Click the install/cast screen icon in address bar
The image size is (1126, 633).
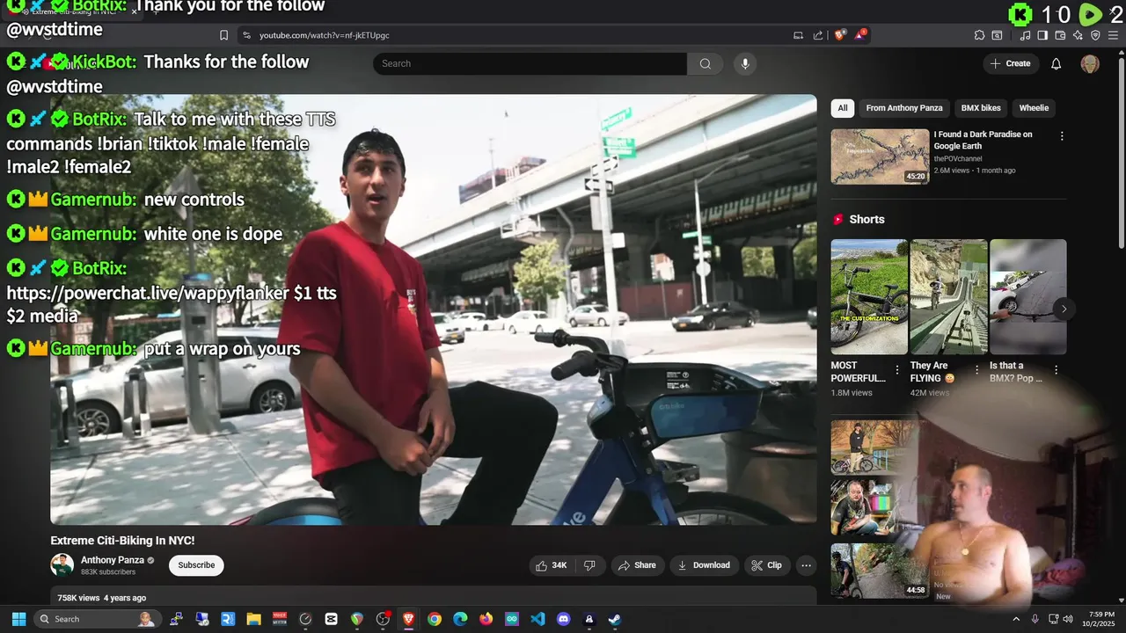click(798, 35)
